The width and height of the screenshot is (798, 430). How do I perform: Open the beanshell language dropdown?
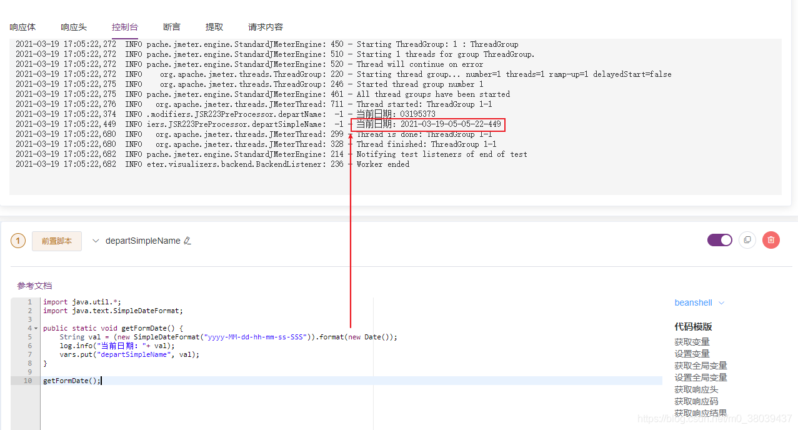(699, 302)
